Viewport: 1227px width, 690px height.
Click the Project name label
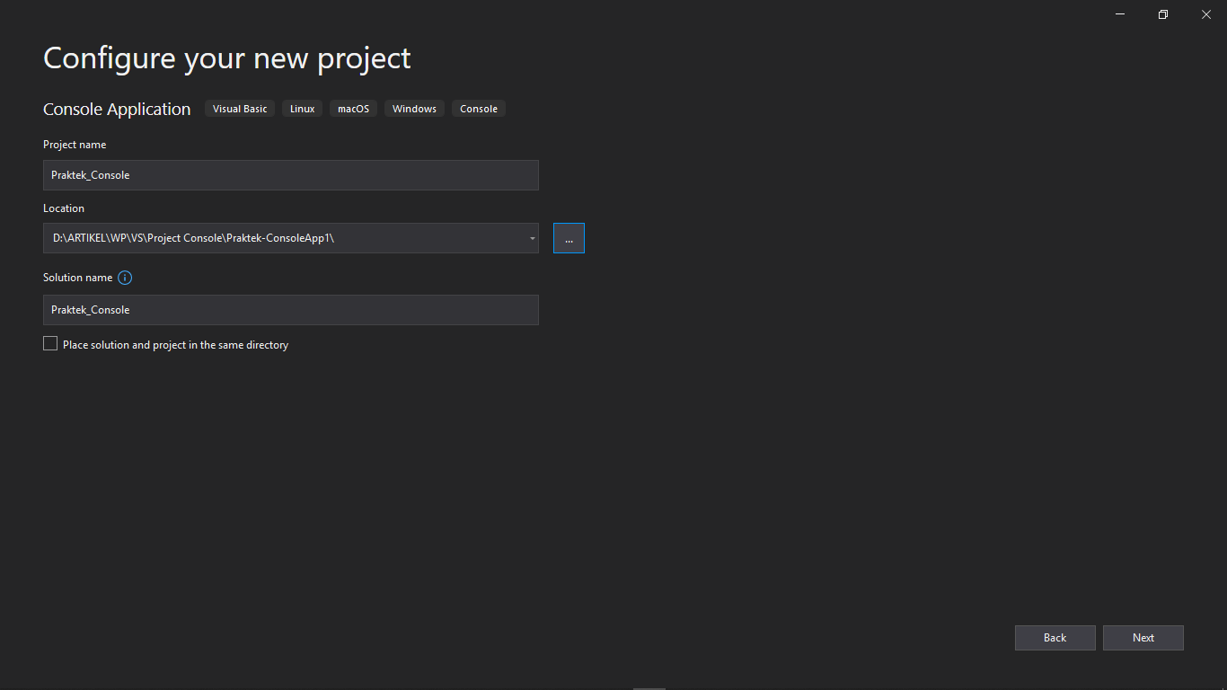[75, 145]
